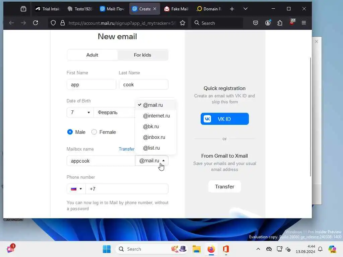Open Firefox from taskbar
343x257 pixels.
point(211,249)
